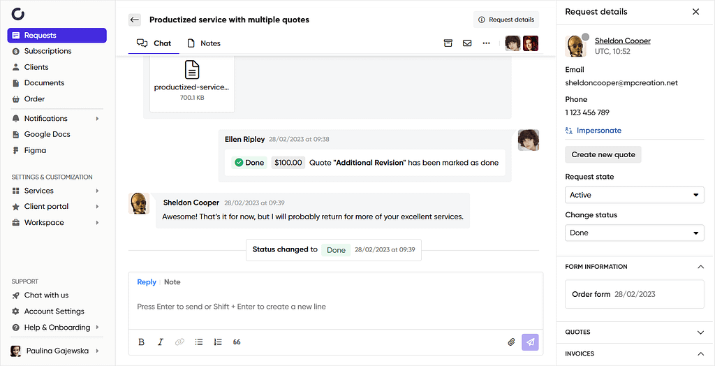Open Notifications in the sidebar
Screen dimensions: 715x366
45,118
